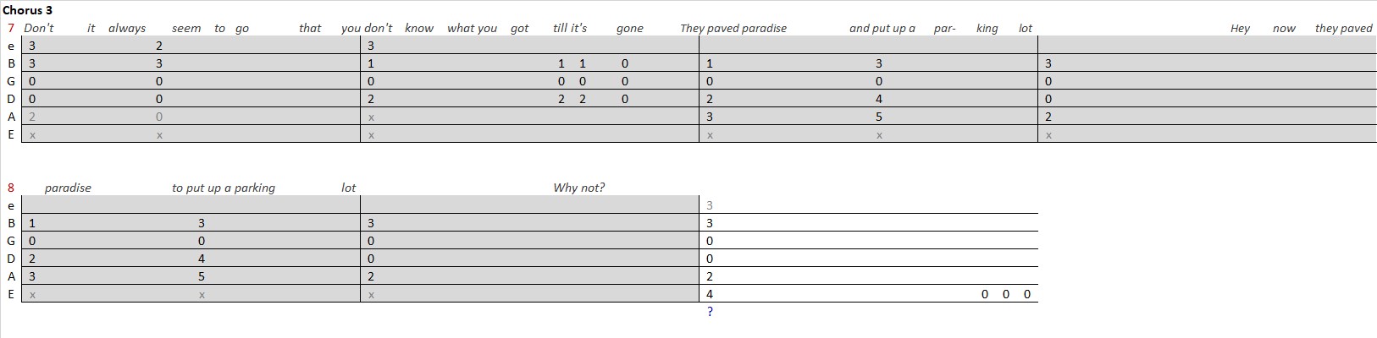Click the 'and put up a' lyric cell
The image size is (1377, 338).
882,28
